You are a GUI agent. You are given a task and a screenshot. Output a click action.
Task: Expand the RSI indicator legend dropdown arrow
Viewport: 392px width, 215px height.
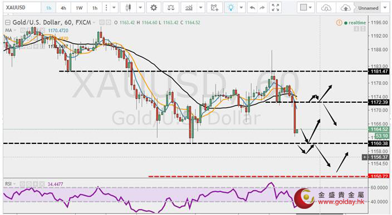coord(14,184)
